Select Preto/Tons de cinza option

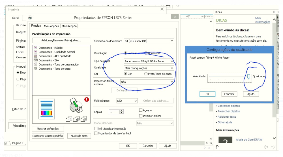(146, 74)
